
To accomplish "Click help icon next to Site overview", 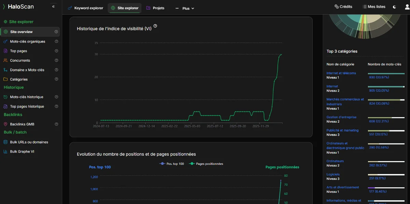I will pos(56,32).
